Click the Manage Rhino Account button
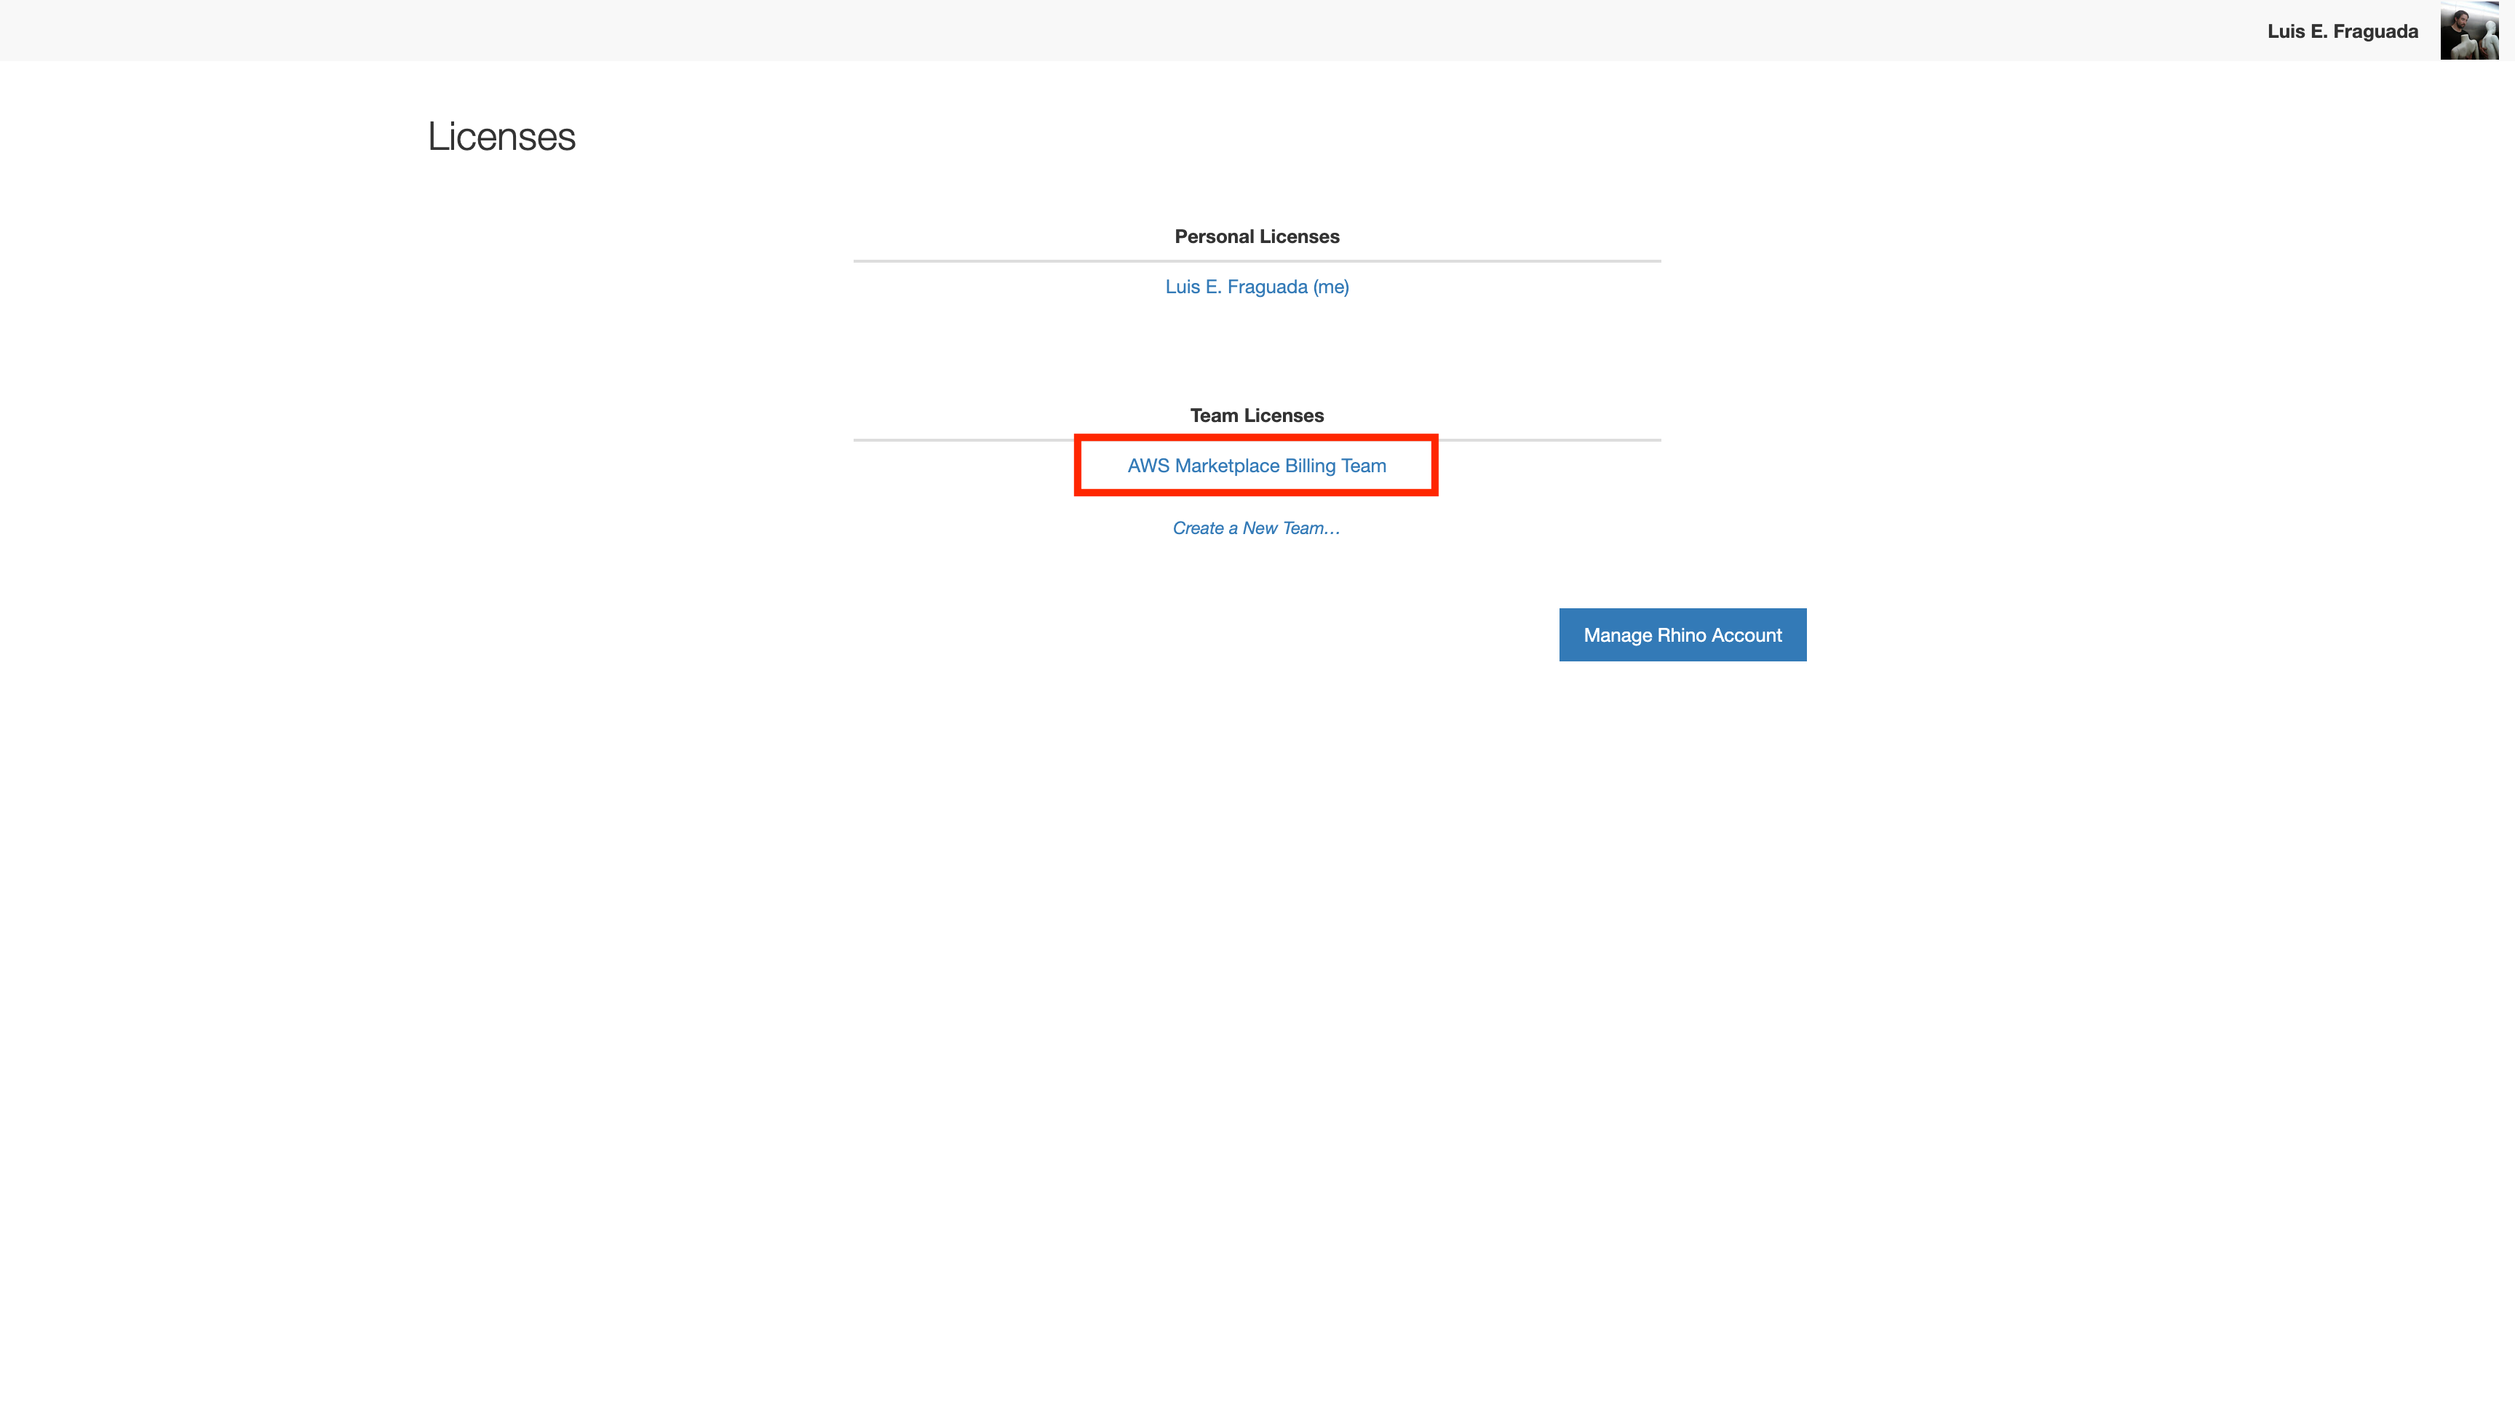The width and height of the screenshot is (2515, 1413). click(x=1682, y=635)
